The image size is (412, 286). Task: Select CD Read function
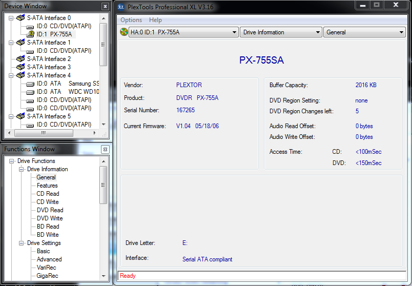(48, 194)
